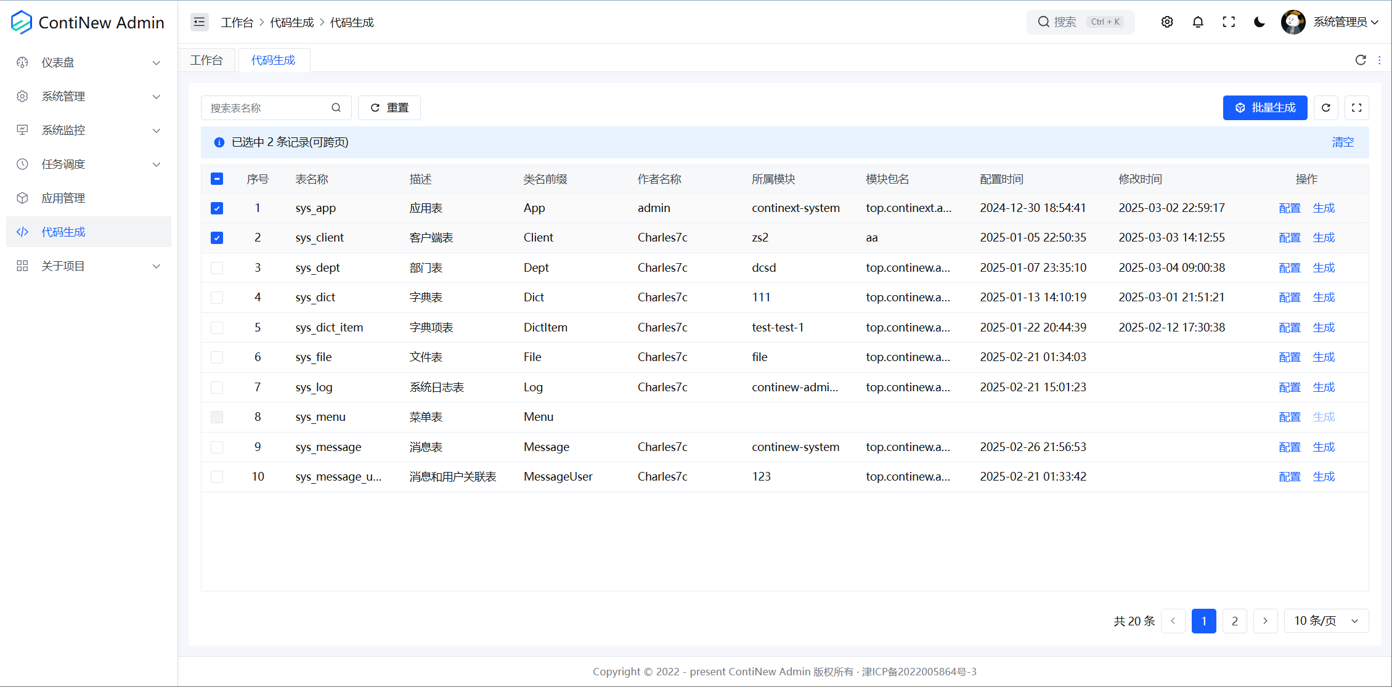Switch to dark mode moon icon
Viewport: 1392px width, 687px height.
(1260, 22)
